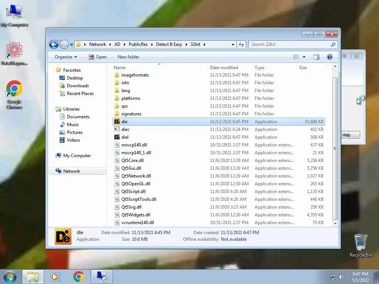
Task: Go back with the Back arrow button
Action: coord(54,44)
